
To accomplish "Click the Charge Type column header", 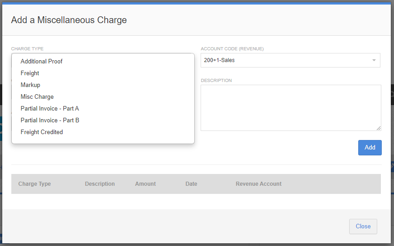I will click(34, 184).
